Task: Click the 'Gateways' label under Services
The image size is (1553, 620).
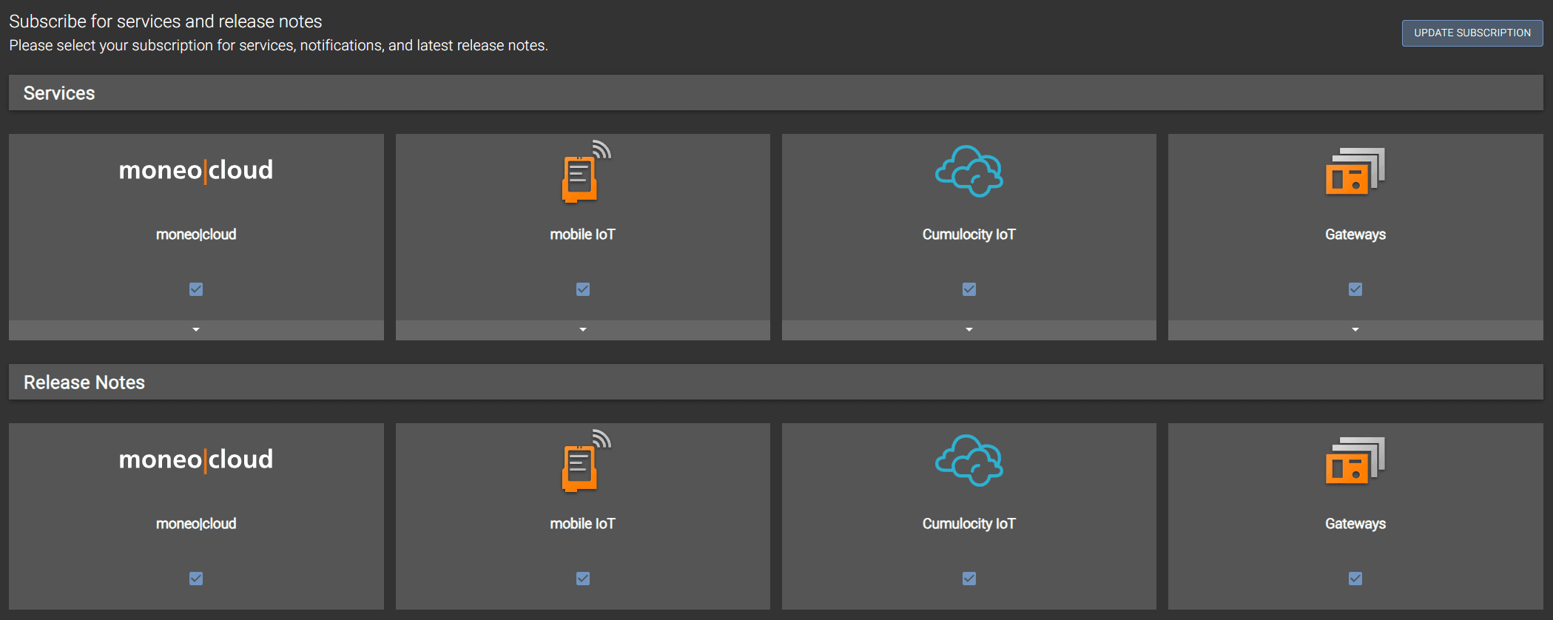Action: tap(1355, 235)
